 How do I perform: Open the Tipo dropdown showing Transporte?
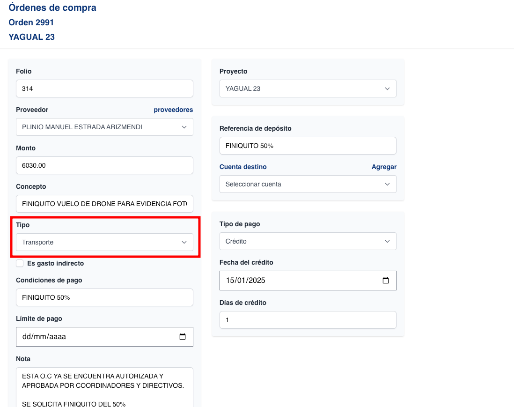(104, 242)
